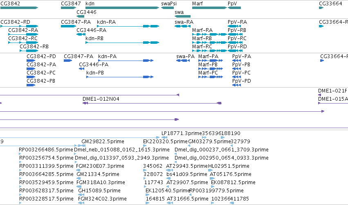348x205 pixels.
Task: Select protein CG3842-PA
Action: point(41,65)
